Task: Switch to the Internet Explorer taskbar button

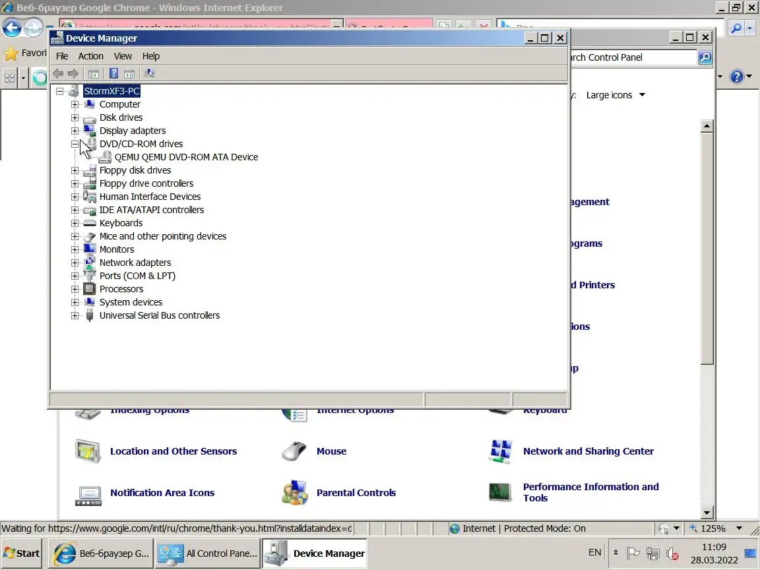Action: (101, 554)
